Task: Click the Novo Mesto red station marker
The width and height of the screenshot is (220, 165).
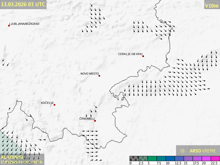Action: click(x=99, y=76)
